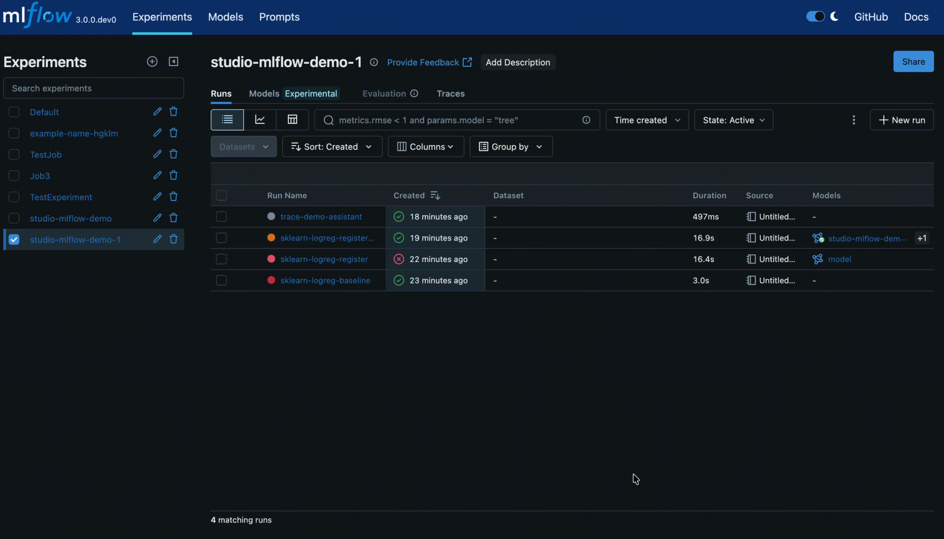Edit the TestJob experiment
This screenshot has height=539, width=944.
click(x=157, y=154)
